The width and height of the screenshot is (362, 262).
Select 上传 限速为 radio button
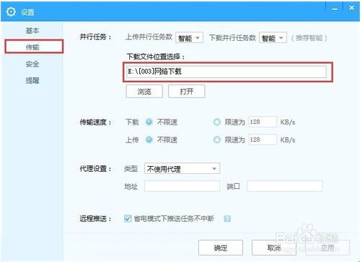(x=217, y=140)
